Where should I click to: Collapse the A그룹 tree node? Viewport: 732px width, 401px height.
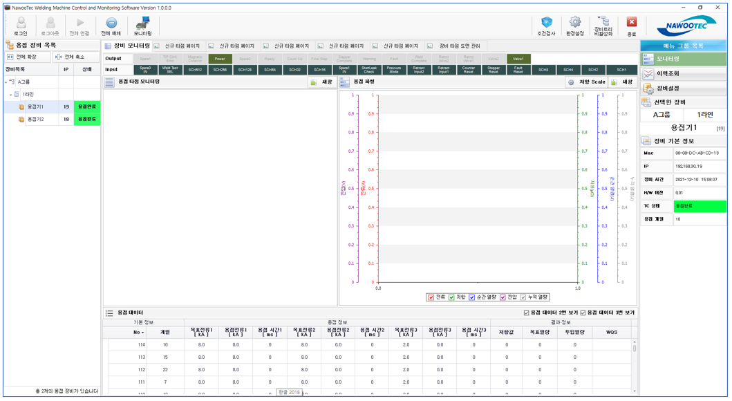pyautogui.click(x=7, y=82)
